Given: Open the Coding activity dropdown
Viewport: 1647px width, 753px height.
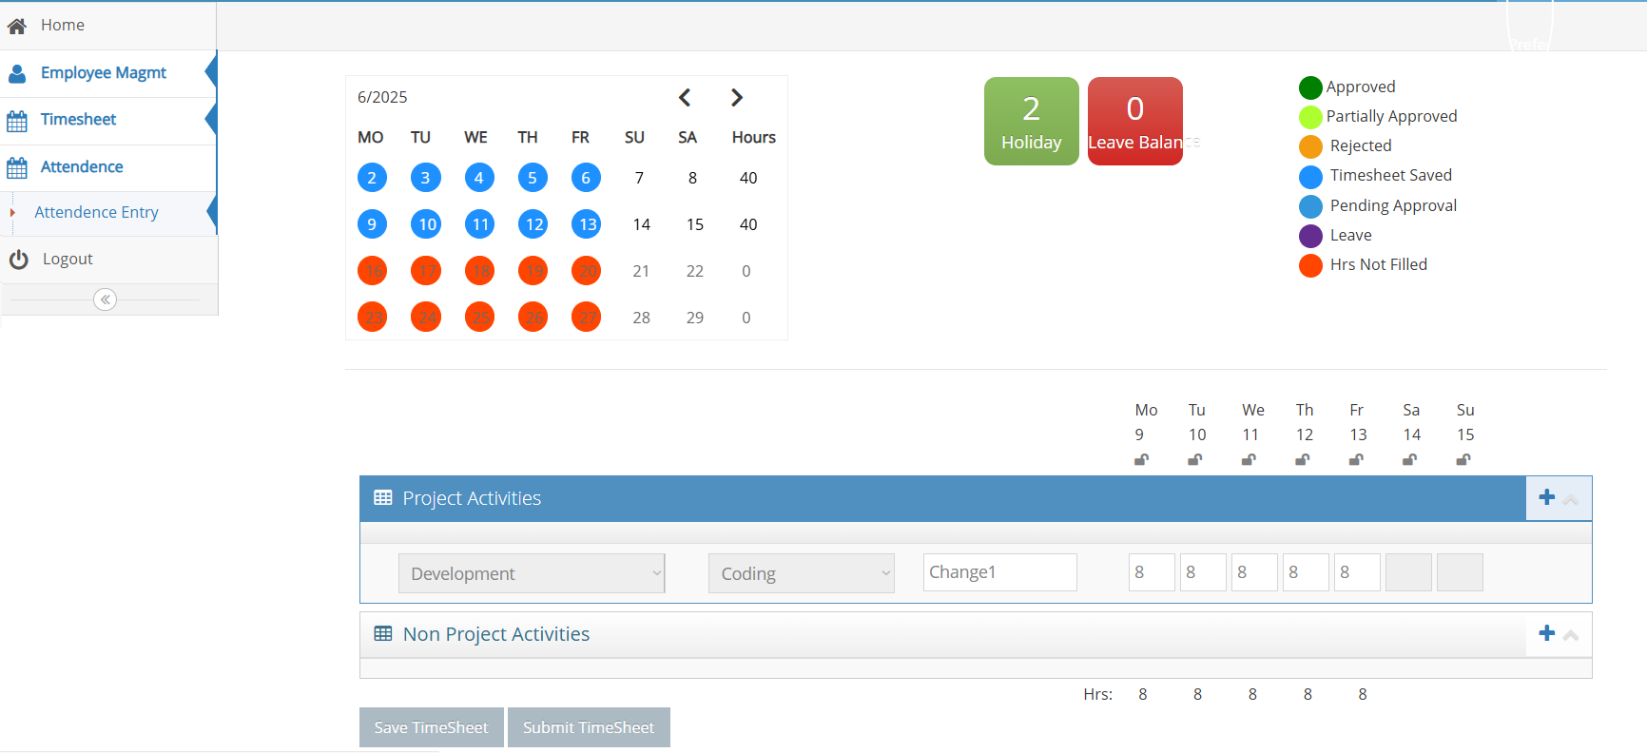Looking at the screenshot, I should 801,573.
